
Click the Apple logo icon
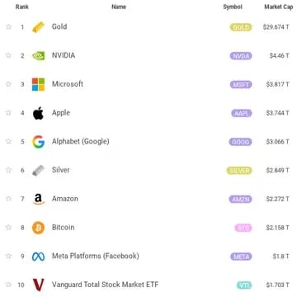38,113
